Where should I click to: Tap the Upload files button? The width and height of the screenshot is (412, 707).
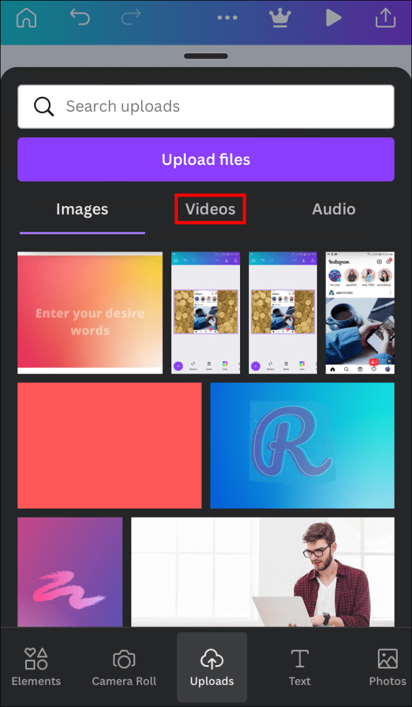coord(206,159)
